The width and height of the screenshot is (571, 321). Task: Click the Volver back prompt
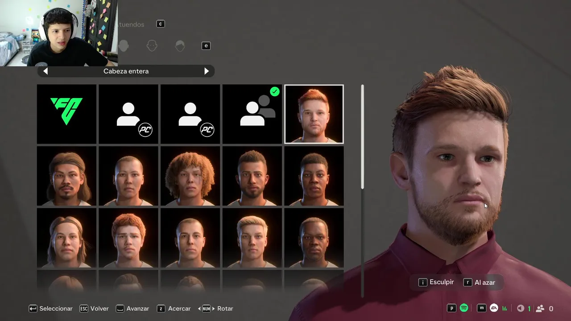point(94,309)
